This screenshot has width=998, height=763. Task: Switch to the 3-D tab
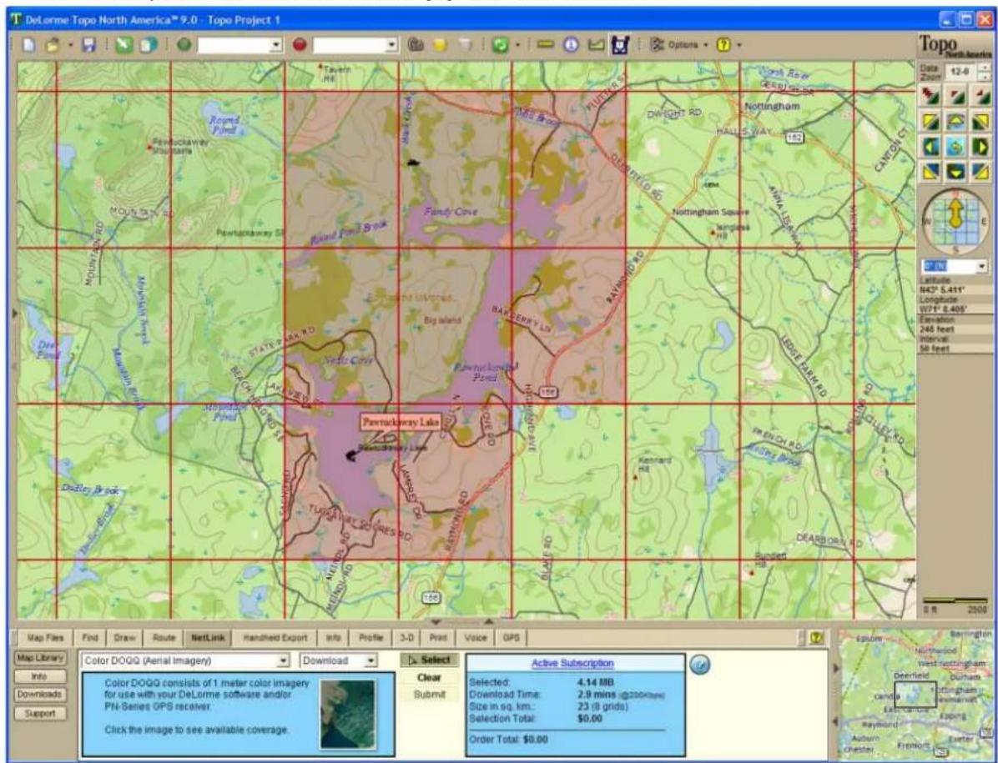406,638
